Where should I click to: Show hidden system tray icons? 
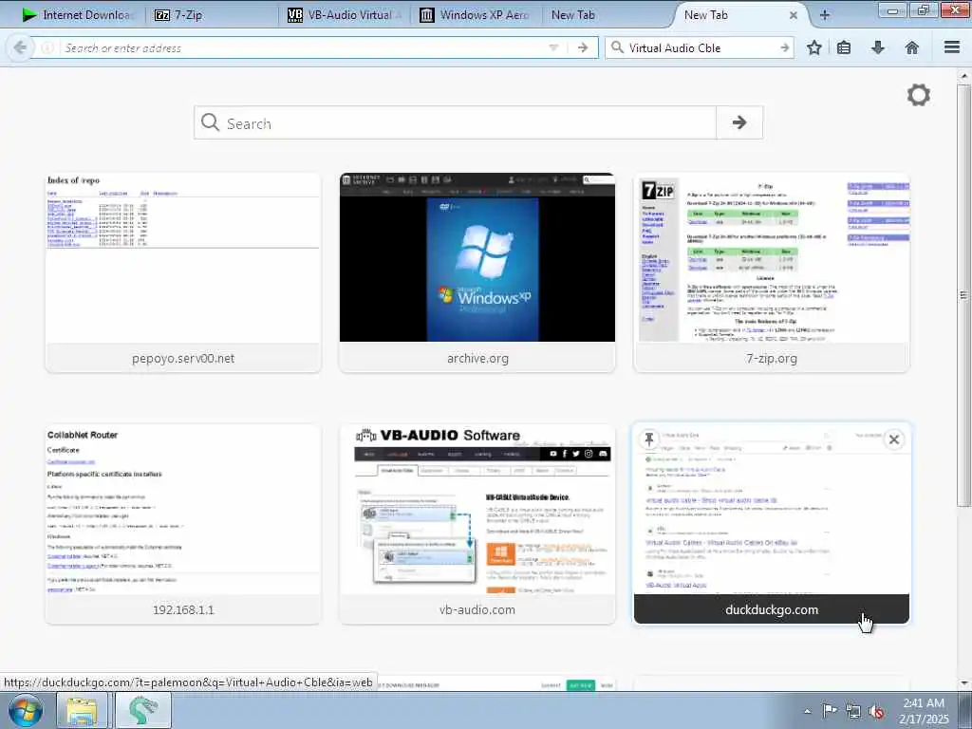[x=807, y=711]
